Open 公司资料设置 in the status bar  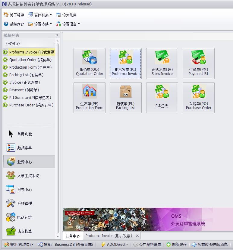point(147,244)
